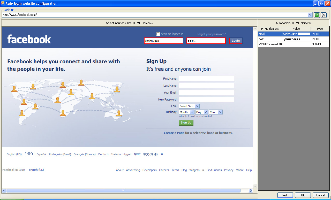Click the Mobile footer link

tap(240, 170)
